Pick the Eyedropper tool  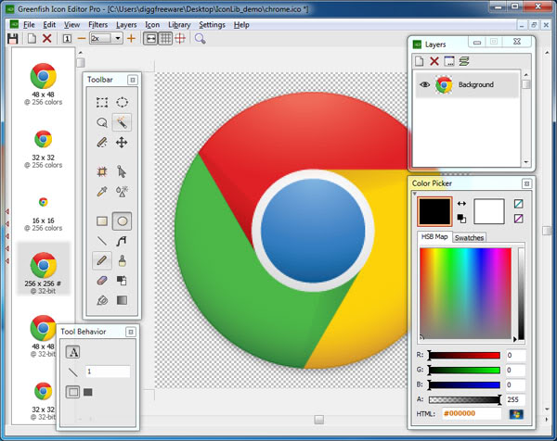pyautogui.click(x=102, y=191)
